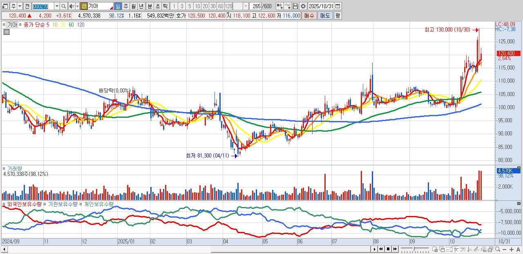Image resolution: width=523 pixels, height=254 pixels.
Task: Click the bottom toolbar magnifier zoom icon
Action: coord(497,249)
